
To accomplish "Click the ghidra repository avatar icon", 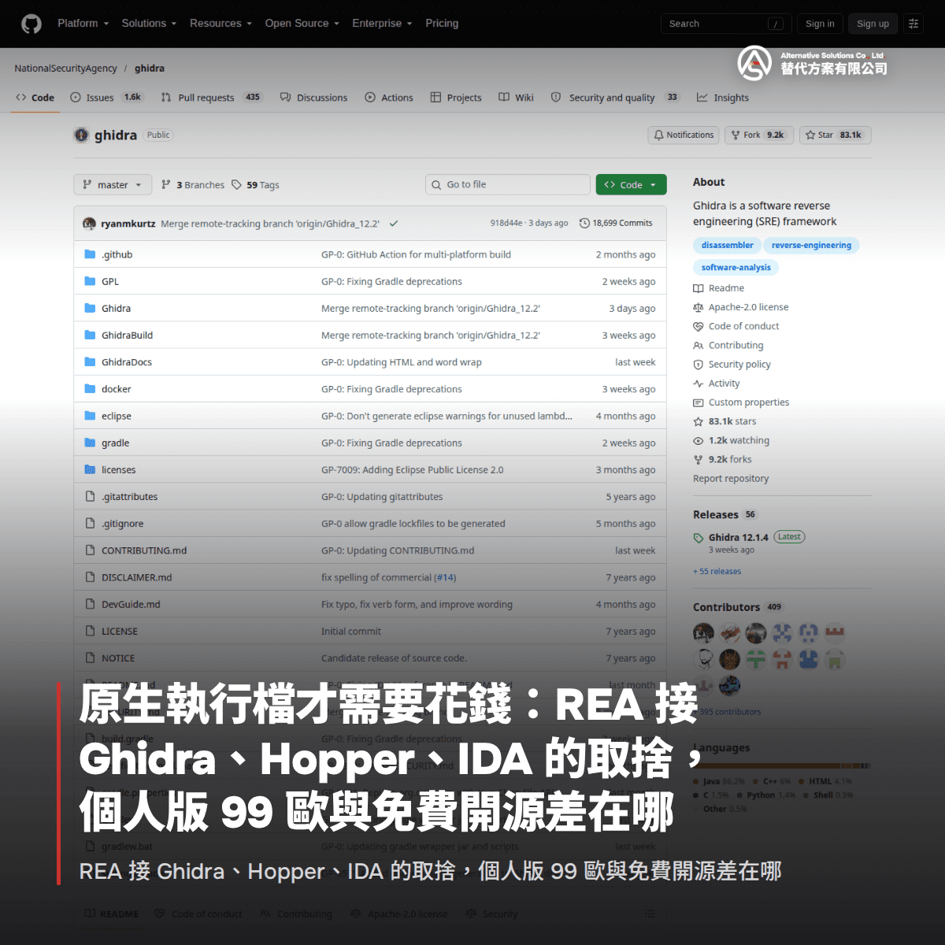I will click(x=81, y=135).
